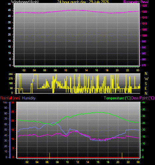
Task: Select the 360 value on the wind direction axis
Action: [x=11, y=74]
